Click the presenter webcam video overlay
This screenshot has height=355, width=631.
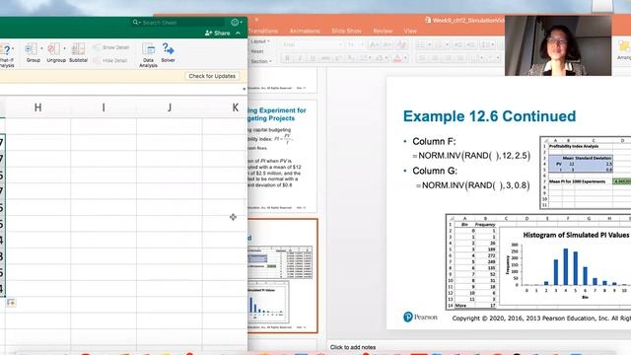[558, 45]
